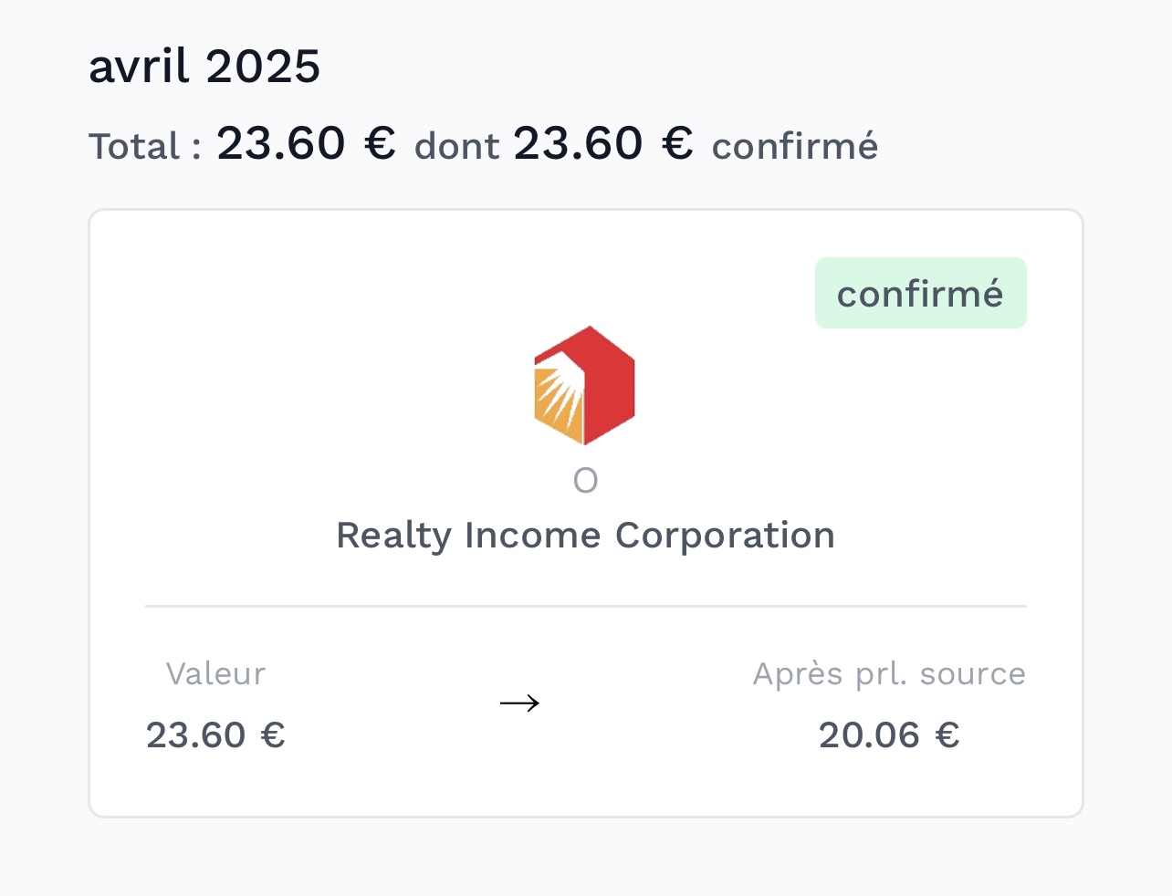Click the ticker symbol O
1172x896 pixels.
click(585, 480)
